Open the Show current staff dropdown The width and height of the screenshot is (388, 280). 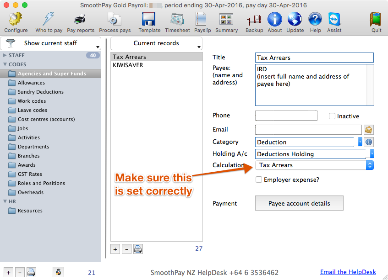pos(51,43)
